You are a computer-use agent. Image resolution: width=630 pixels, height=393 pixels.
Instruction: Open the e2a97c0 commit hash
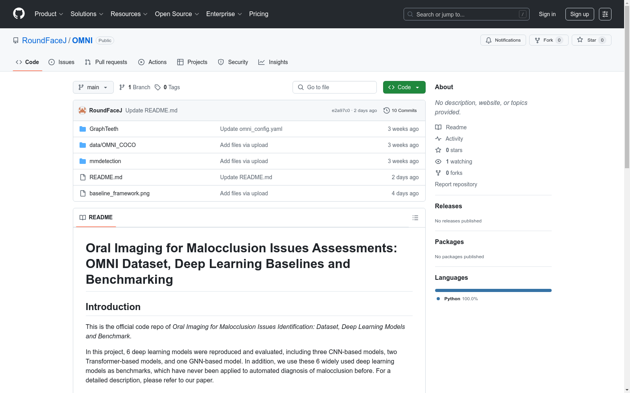[x=341, y=110]
